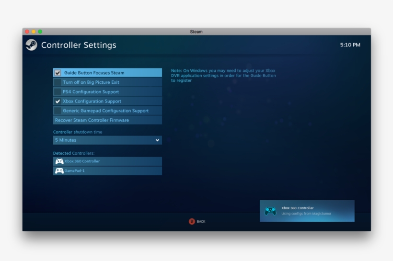
Task: Click the controller icon in the notification popup
Action: pyautogui.click(x=270, y=211)
